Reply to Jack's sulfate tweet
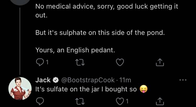This screenshot has width=196, height=107. point(40,101)
